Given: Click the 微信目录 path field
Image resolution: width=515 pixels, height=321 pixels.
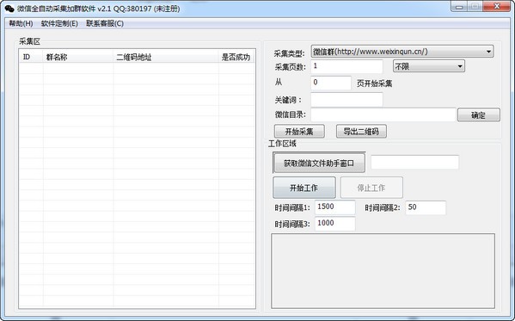Looking at the screenshot, I should click(383, 114).
